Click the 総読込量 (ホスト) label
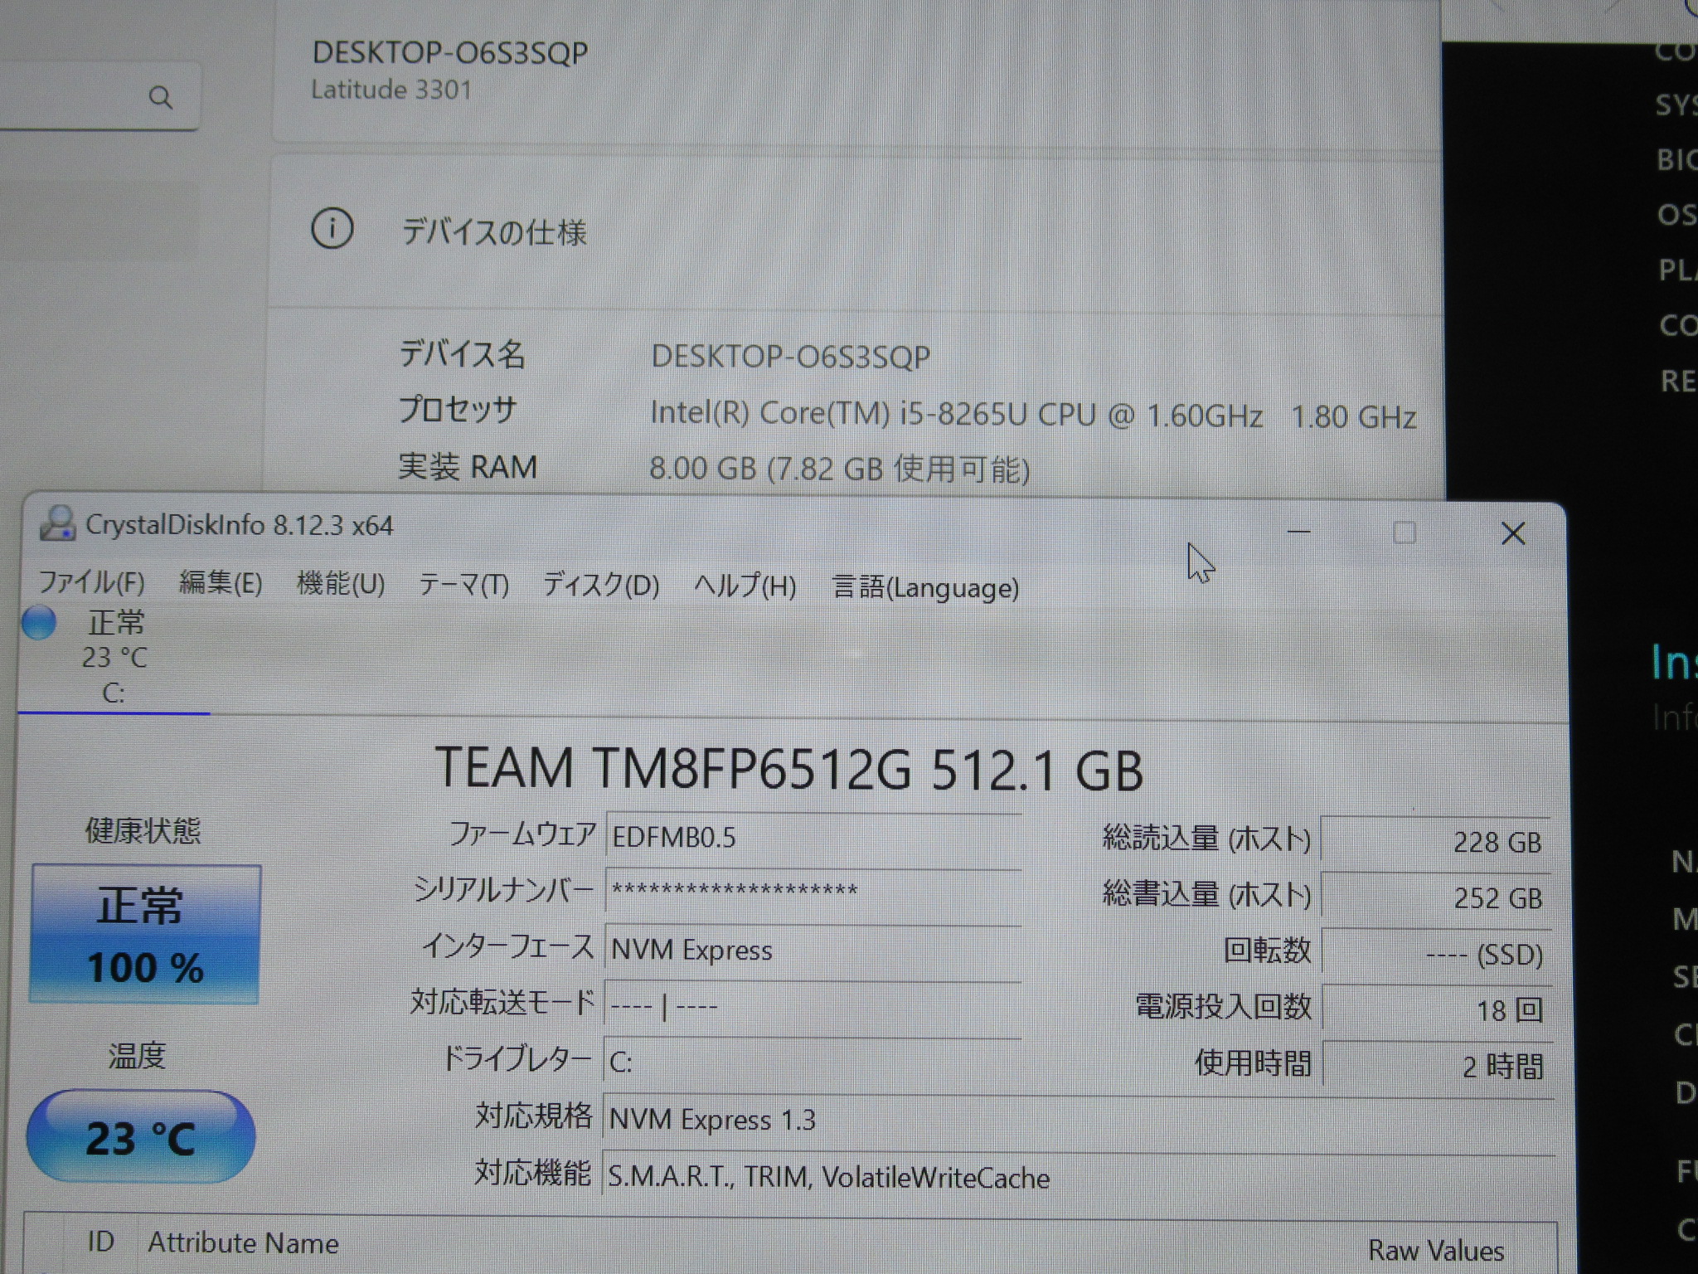This screenshot has width=1698, height=1274. [1206, 839]
